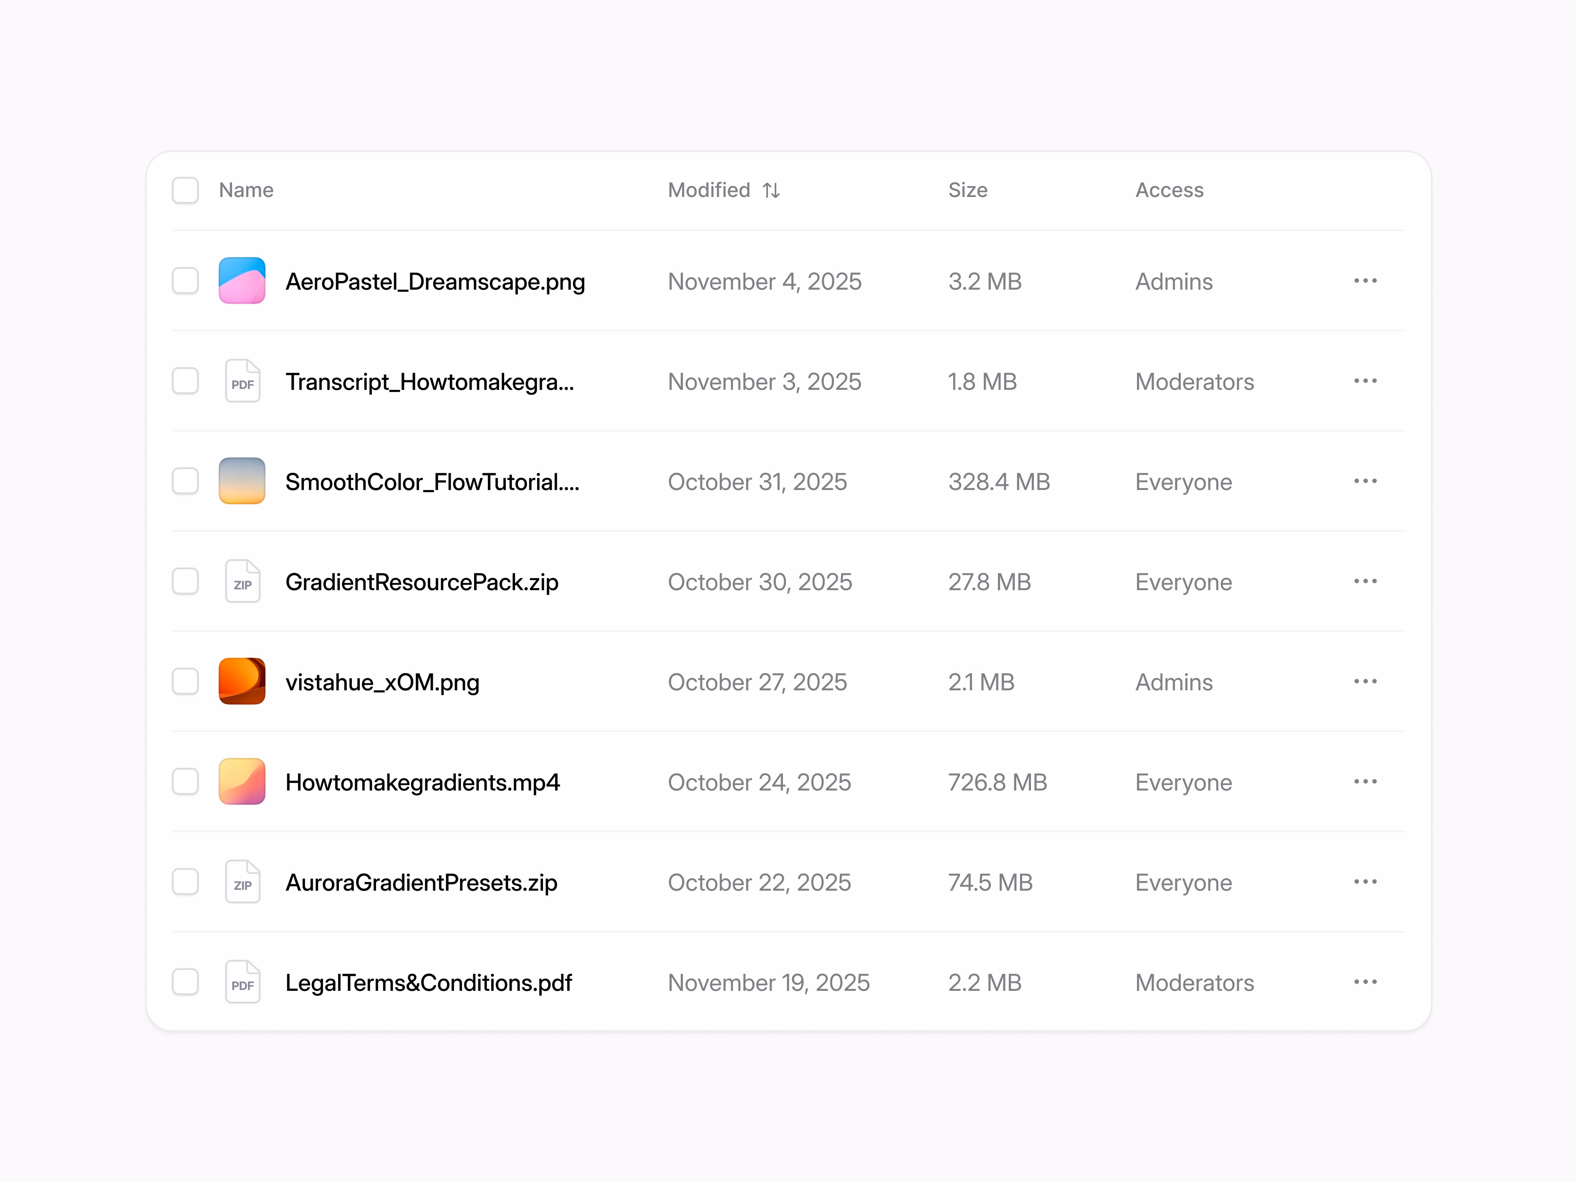Click the PDF icon for LegalTerms&Conditions.pdf

coord(242,982)
